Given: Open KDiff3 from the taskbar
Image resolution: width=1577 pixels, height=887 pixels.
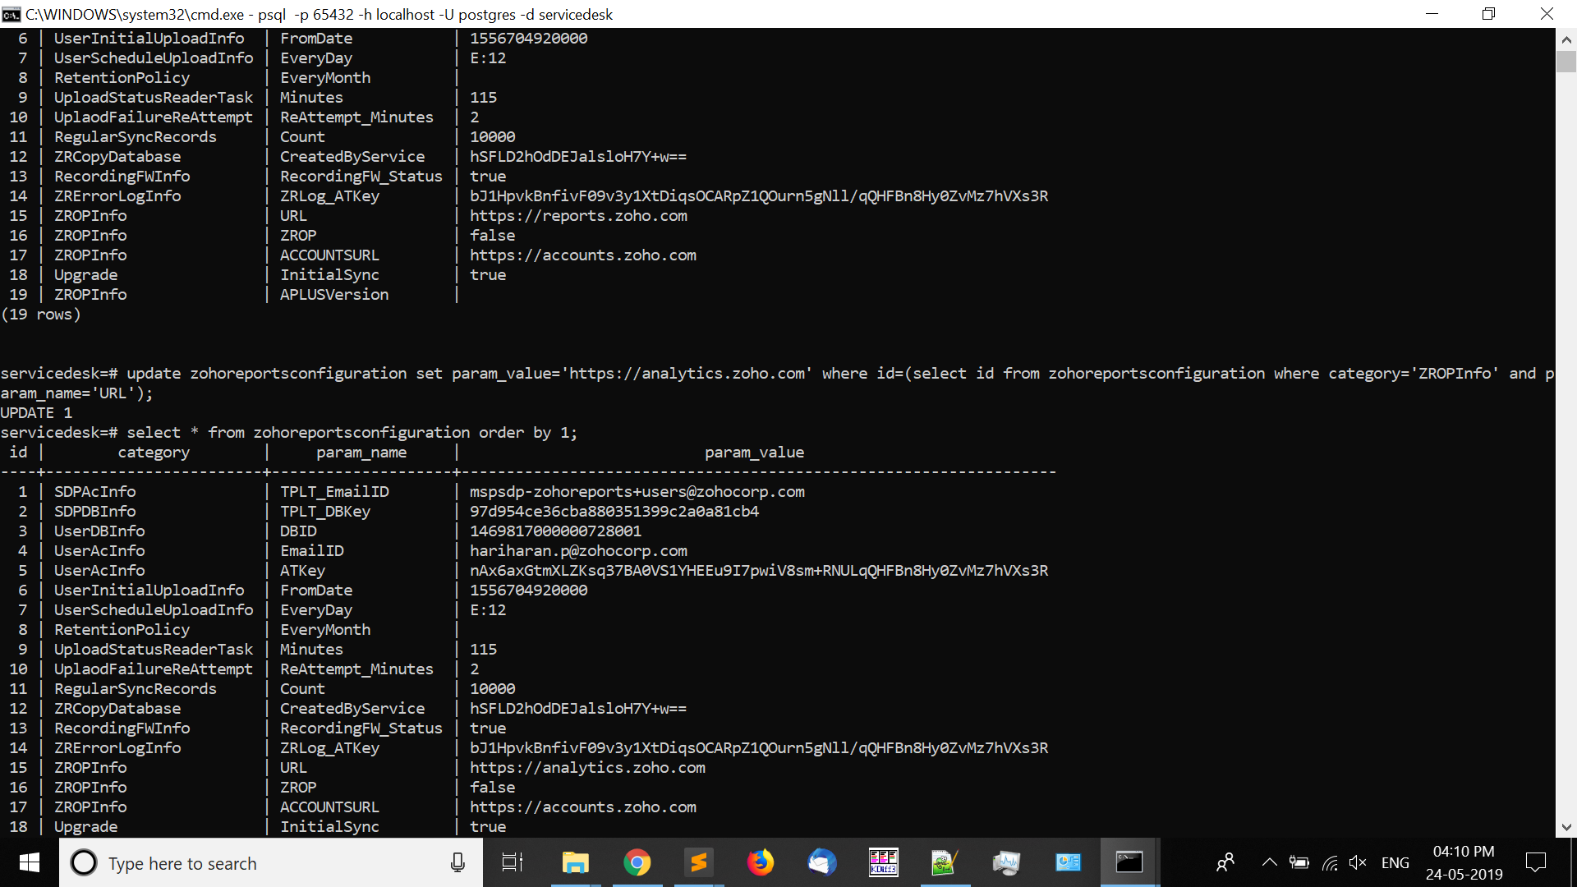Looking at the screenshot, I should coord(883,862).
